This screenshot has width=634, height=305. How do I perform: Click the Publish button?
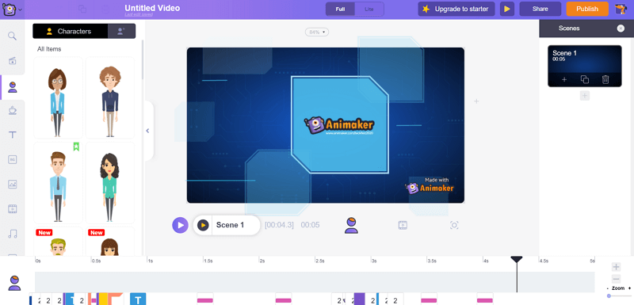coord(587,9)
